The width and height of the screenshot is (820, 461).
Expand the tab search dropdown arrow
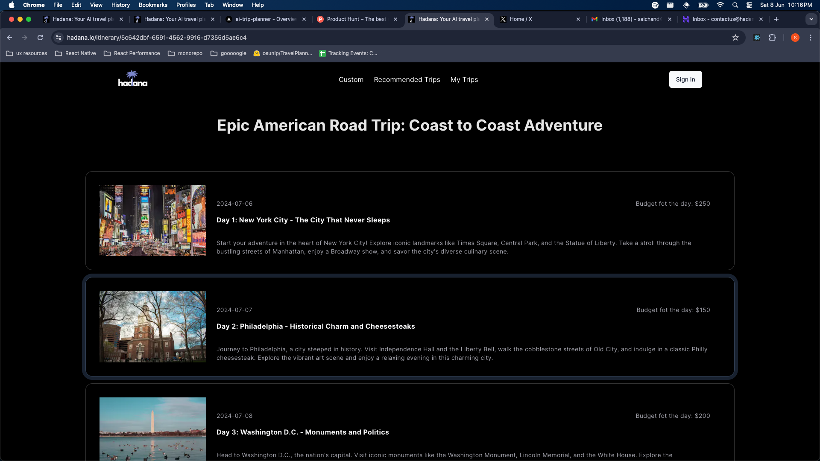(811, 19)
